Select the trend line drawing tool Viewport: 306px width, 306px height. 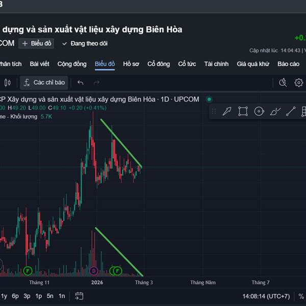pyautogui.click(x=291, y=111)
